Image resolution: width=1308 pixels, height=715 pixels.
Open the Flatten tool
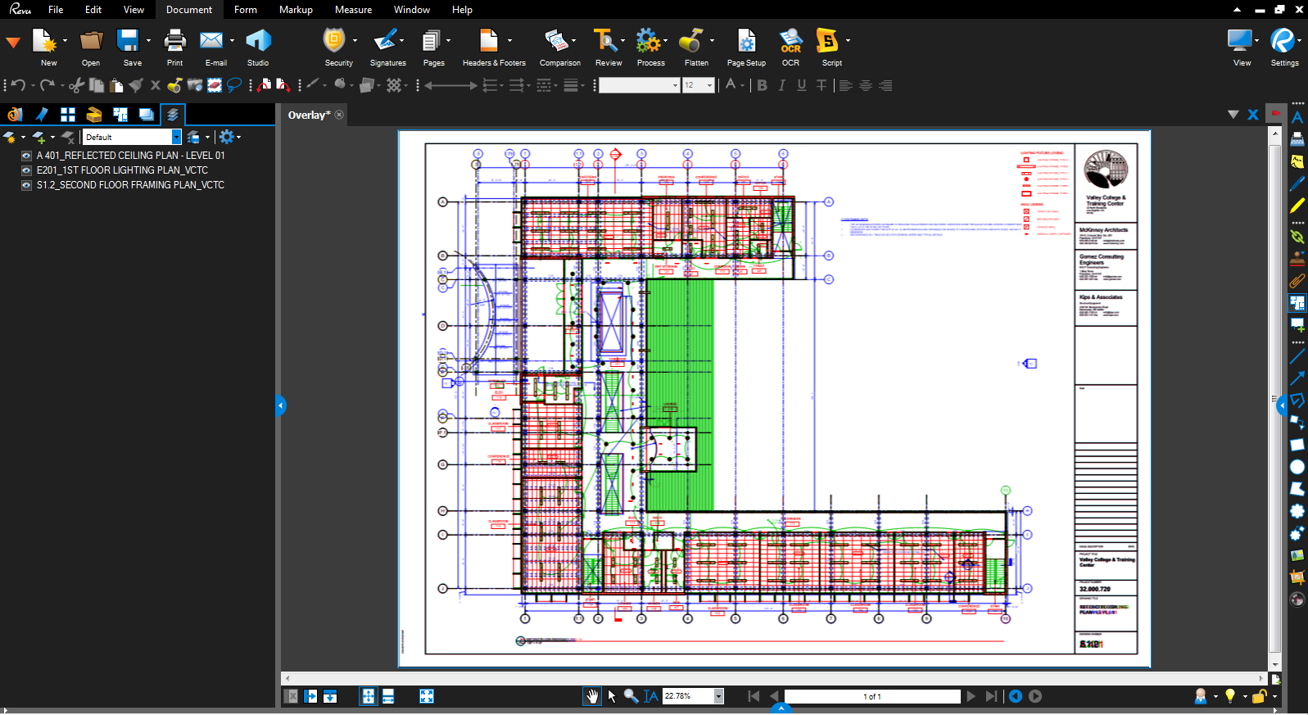692,42
